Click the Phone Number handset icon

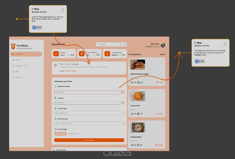click(x=55, y=119)
